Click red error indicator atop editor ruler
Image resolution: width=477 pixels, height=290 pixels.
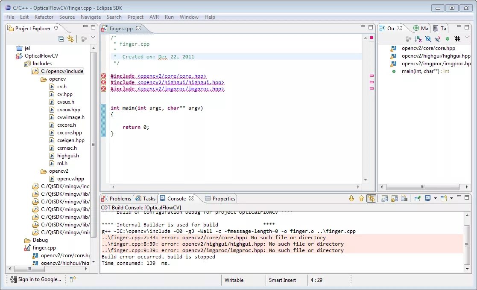tap(372, 38)
